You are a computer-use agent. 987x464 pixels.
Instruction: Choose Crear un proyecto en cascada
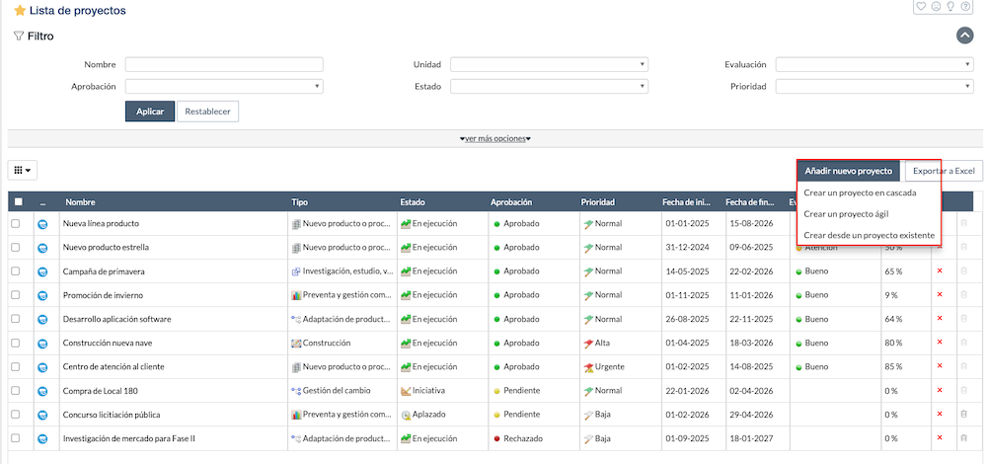coord(860,193)
